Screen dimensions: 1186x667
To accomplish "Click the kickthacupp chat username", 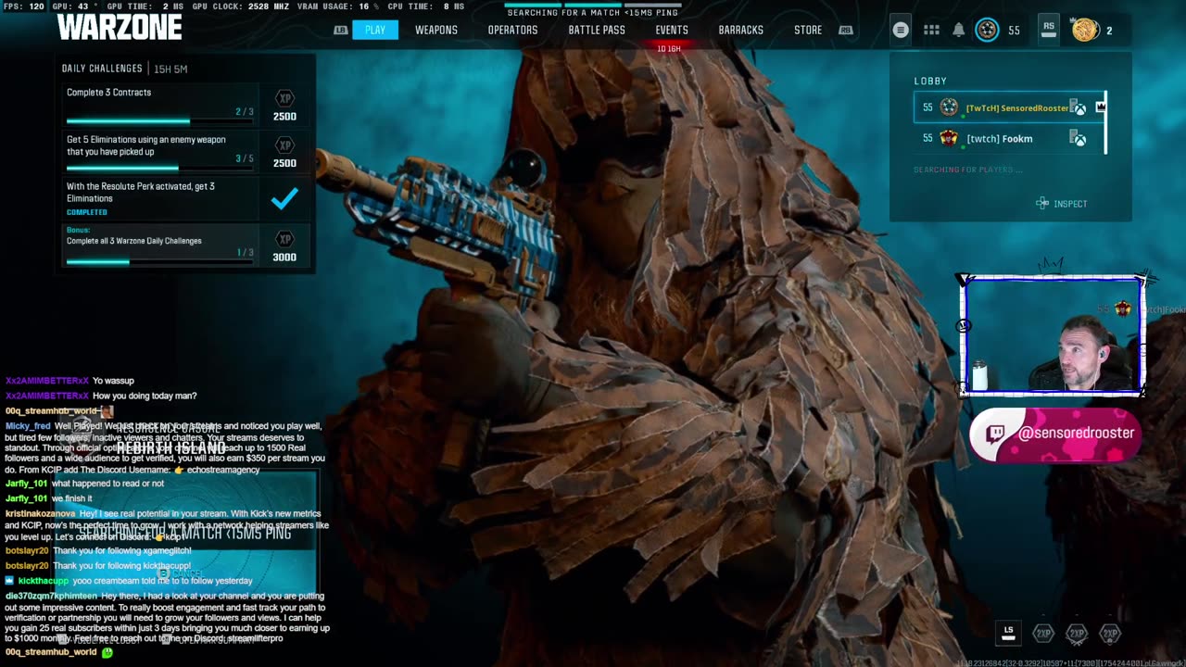I will click(44, 581).
